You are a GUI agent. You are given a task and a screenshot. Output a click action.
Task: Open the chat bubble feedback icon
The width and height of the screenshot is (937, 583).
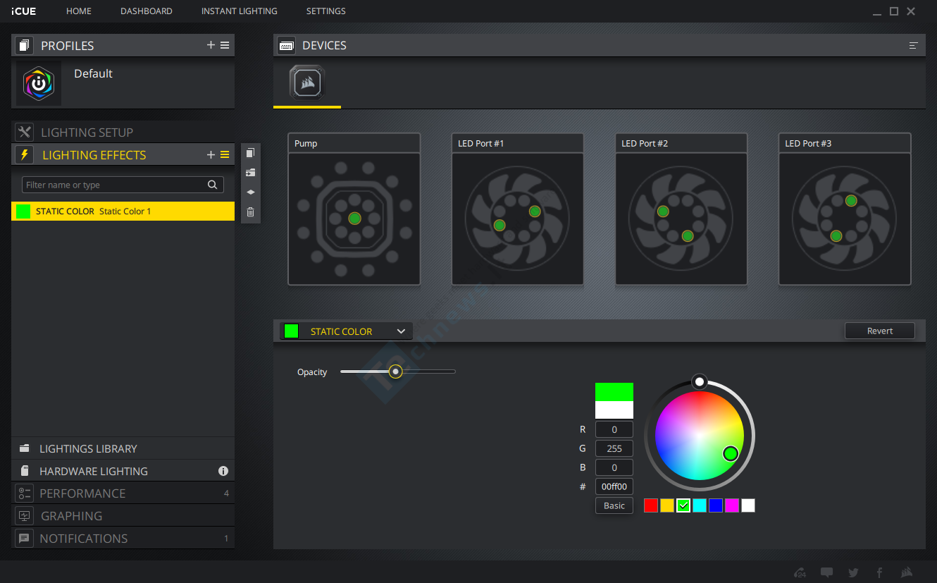click(x=827, y=572)
